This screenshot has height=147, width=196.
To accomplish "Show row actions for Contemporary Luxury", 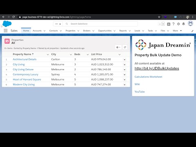I will click(125, 75).
